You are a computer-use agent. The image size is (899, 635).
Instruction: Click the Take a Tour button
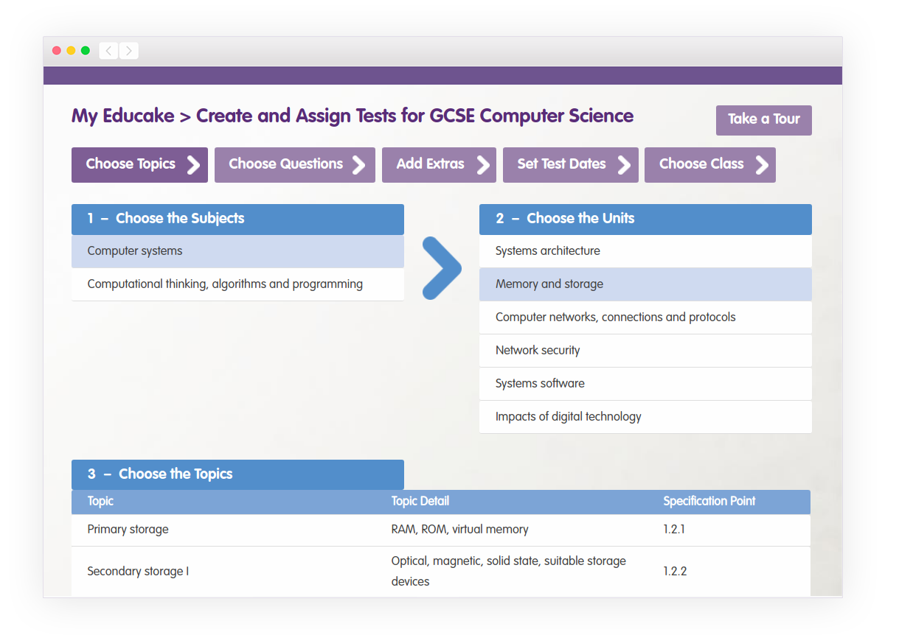click(x=764, y=120)
